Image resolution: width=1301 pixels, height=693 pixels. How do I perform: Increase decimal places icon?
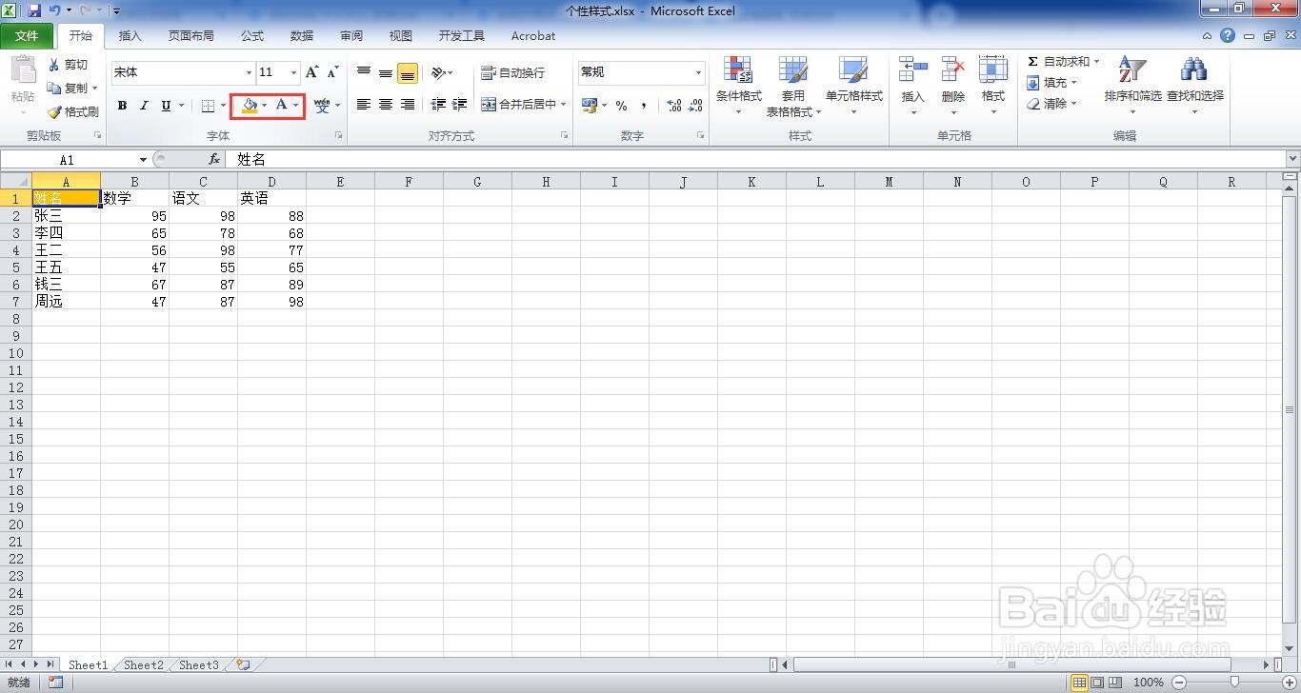tap(673, 106)
